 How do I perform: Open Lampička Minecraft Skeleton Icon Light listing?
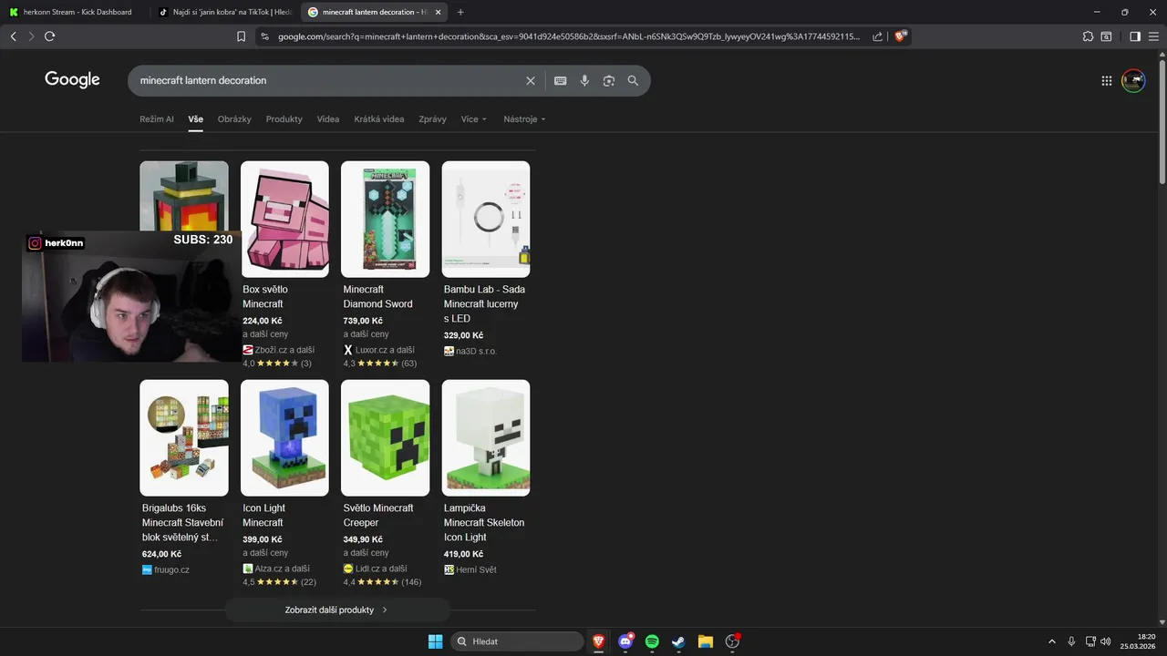484,523
